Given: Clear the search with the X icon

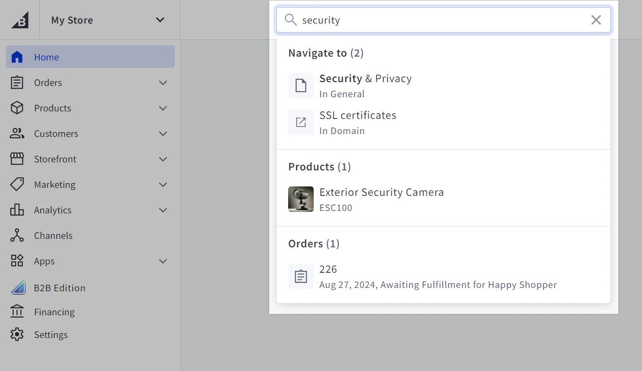Looking at the screenshot, I should tap(596, 20).
